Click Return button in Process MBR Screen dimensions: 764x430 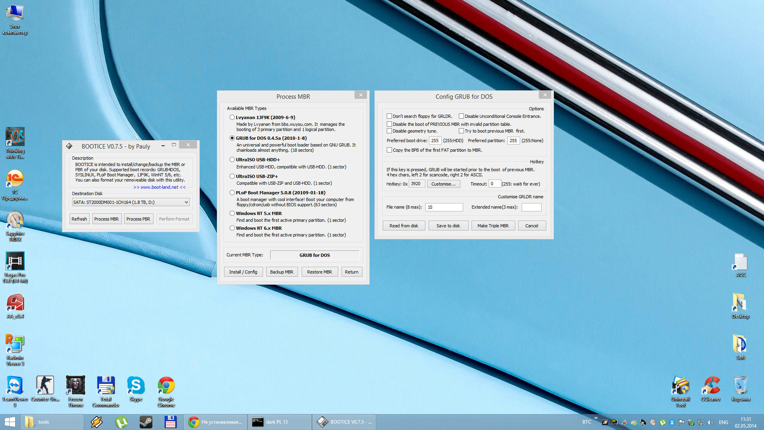click(352, 272)
